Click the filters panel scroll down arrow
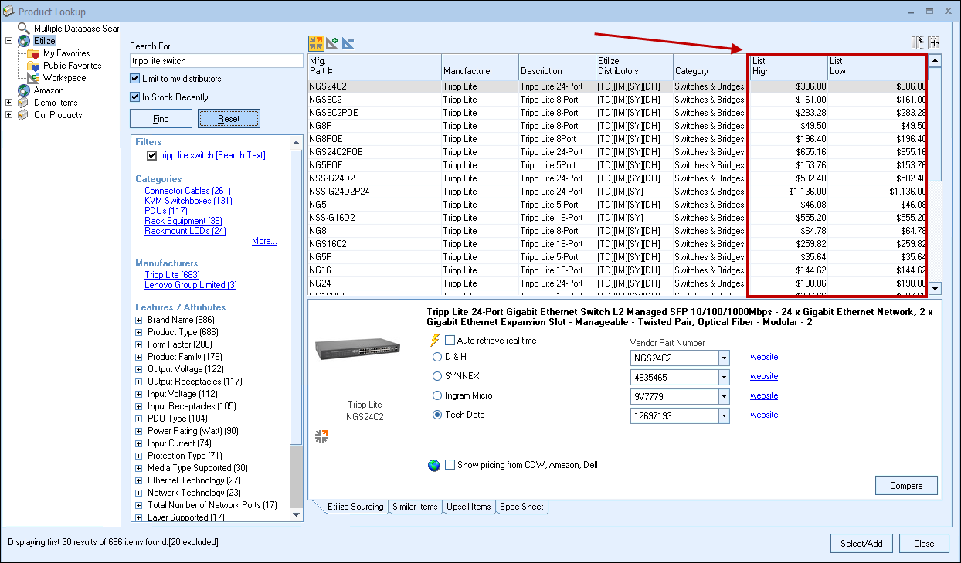This screenshot has width=961, height=563. [296, 514]
